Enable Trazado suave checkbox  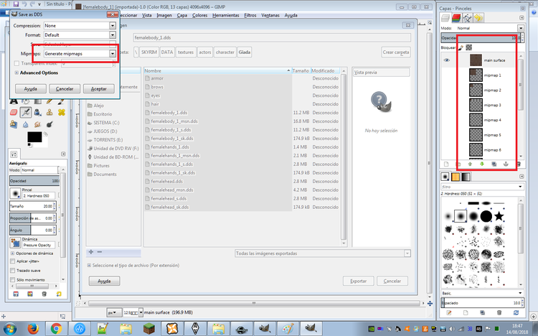click(13, 271)
